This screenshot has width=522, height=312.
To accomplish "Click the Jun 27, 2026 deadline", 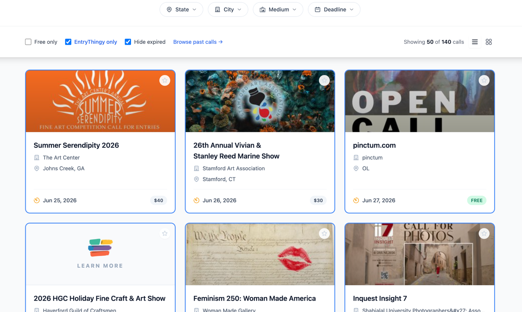I will pyautogui.click(x=379, y=200).
